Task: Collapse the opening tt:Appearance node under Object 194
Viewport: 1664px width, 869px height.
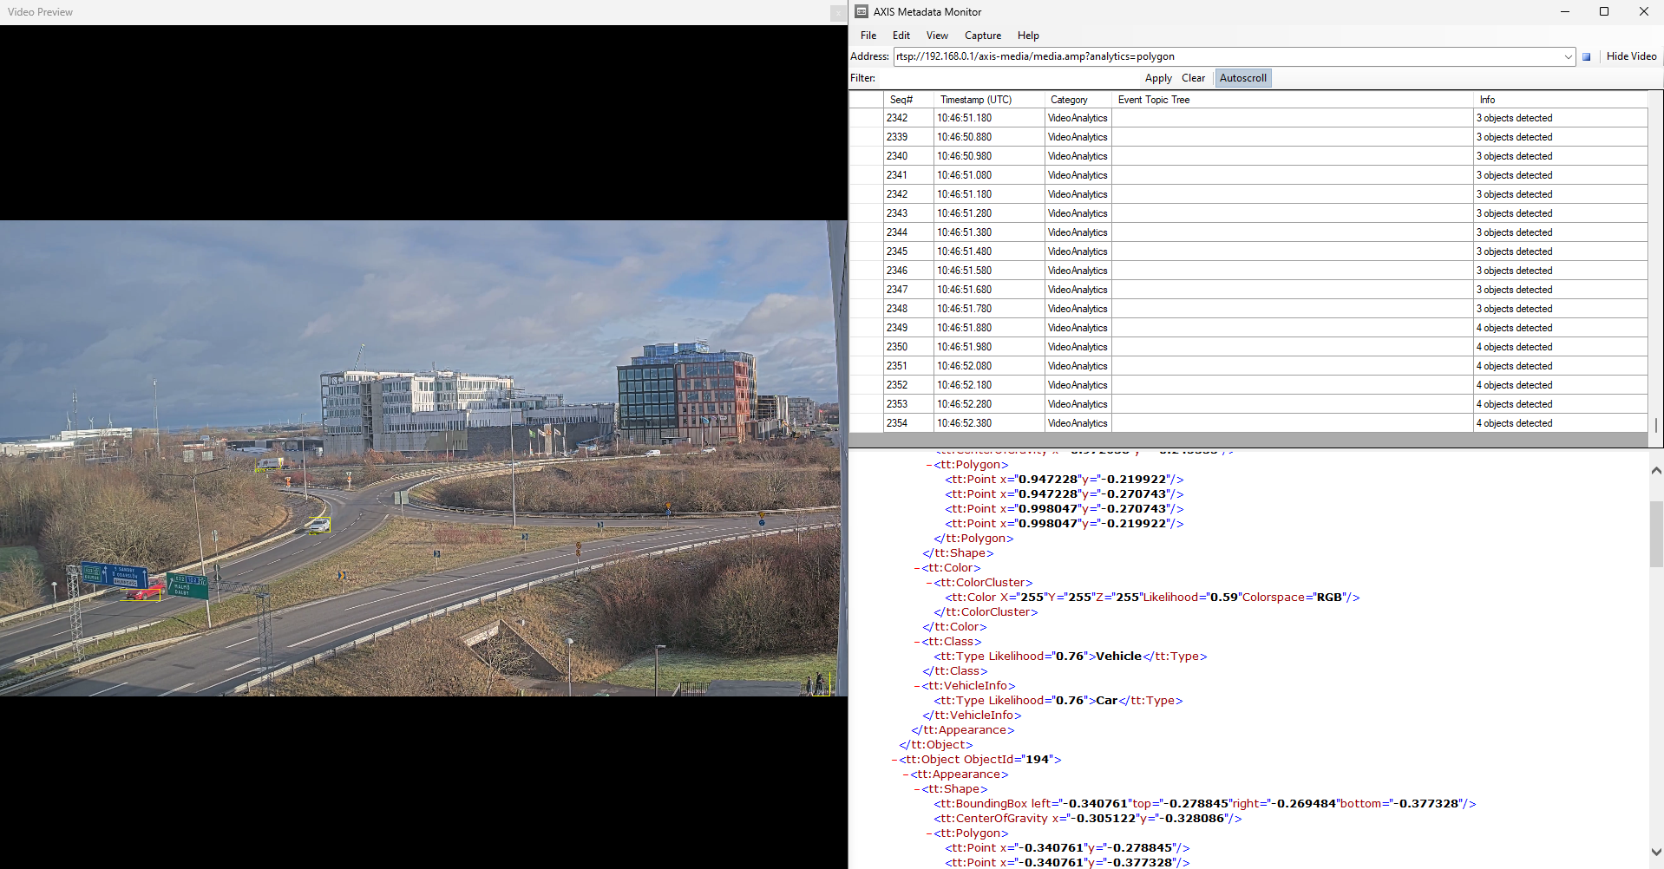Action: [906, 774]
